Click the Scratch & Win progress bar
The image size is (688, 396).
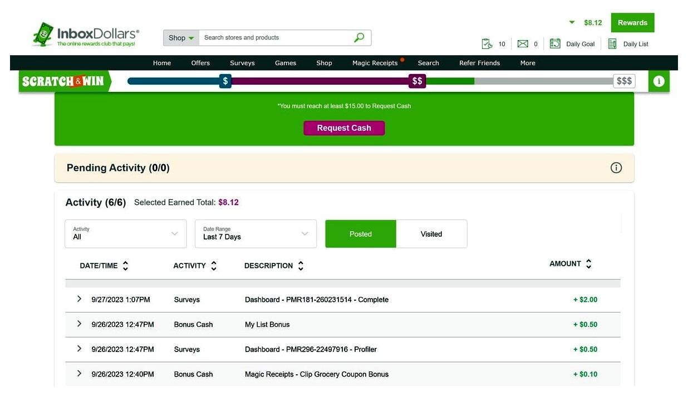pos(381,81)
